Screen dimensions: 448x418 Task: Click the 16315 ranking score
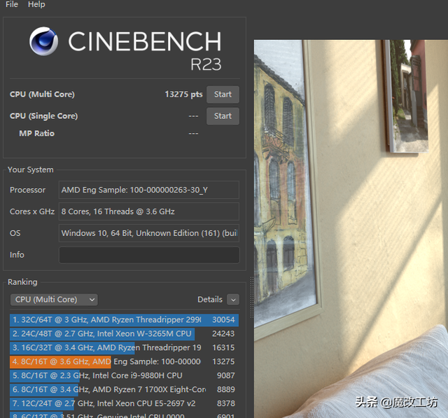click(x=223, y=348)
